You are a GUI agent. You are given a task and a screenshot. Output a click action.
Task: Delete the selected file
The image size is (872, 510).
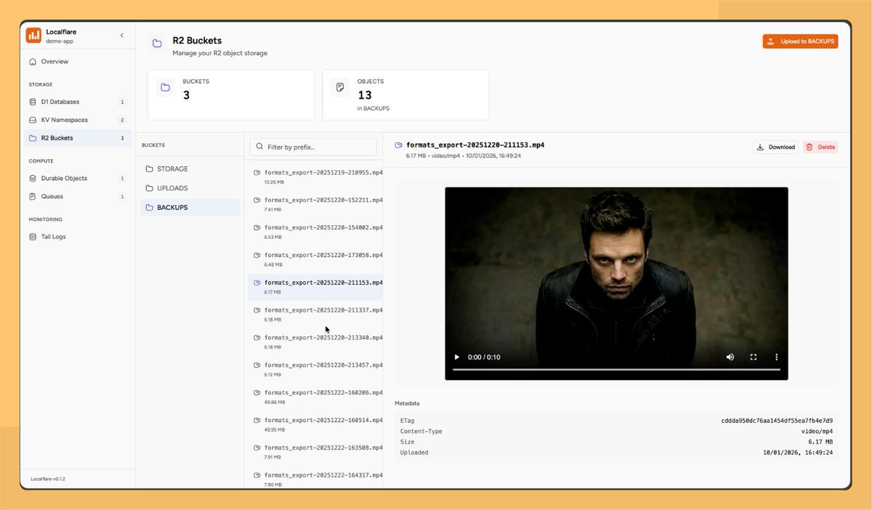tap(820, 147)
